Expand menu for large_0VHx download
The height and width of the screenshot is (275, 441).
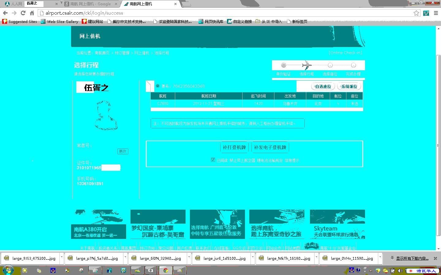(380, 258)
